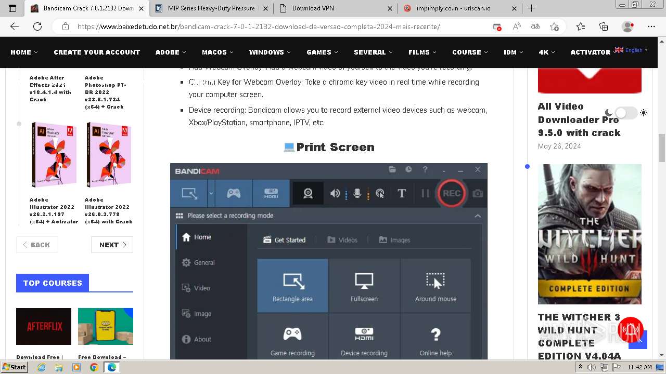This screenshot has height=374, width=666.
Task: Open a new browser tab
Action: point(531,8)
